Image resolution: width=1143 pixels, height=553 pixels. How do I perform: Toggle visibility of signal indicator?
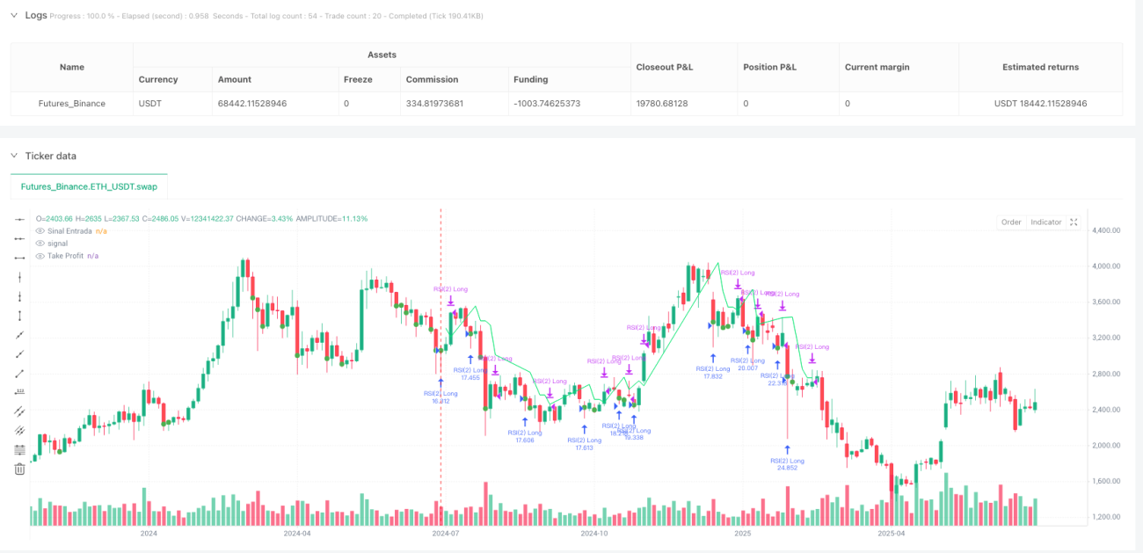tap(40, 243)
